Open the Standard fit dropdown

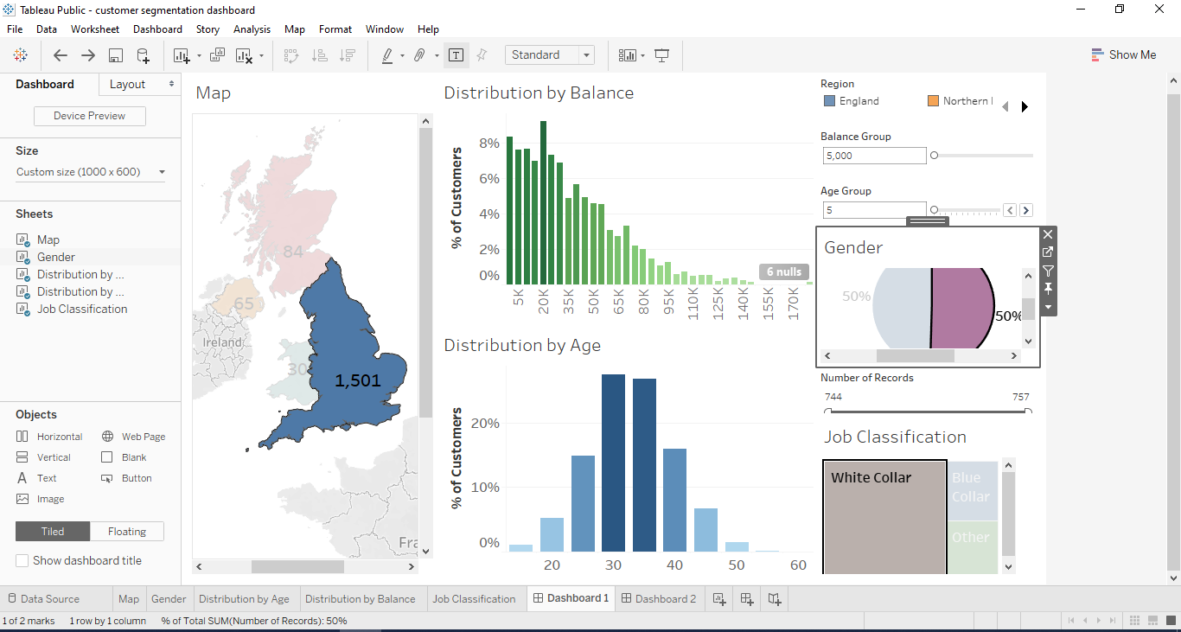pos(586,54)
